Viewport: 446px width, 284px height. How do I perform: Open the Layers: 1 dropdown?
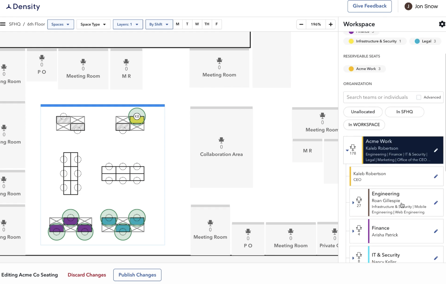[128, 24]
